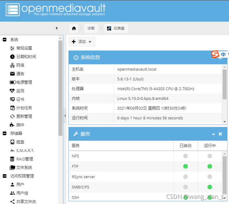Click the wrench icon in 服务 header
The height and width of the screenshot is (204, 229).
(x=76, y=134)
